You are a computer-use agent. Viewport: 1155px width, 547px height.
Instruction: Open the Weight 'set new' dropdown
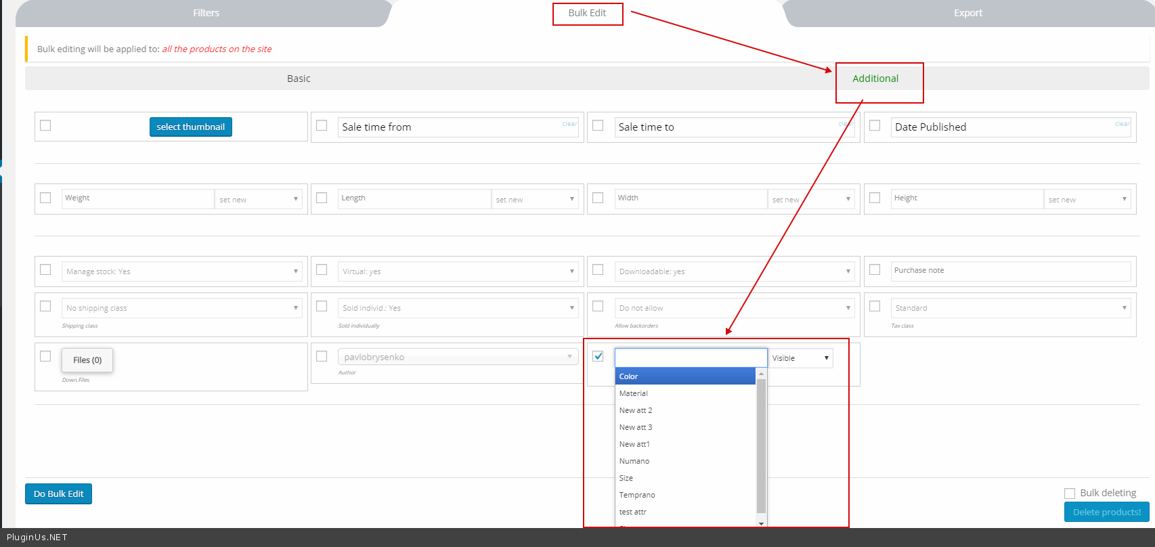coord(259,199)
